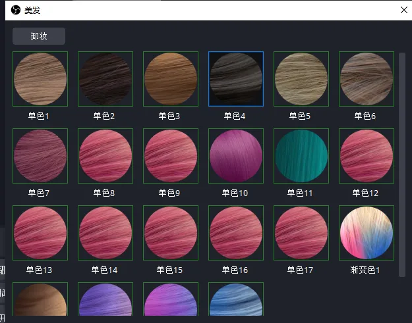Viewport: 412px width, 323px height.
Task: Select the highlighted 单色4 black hair swatch
Action: (236, 79)
